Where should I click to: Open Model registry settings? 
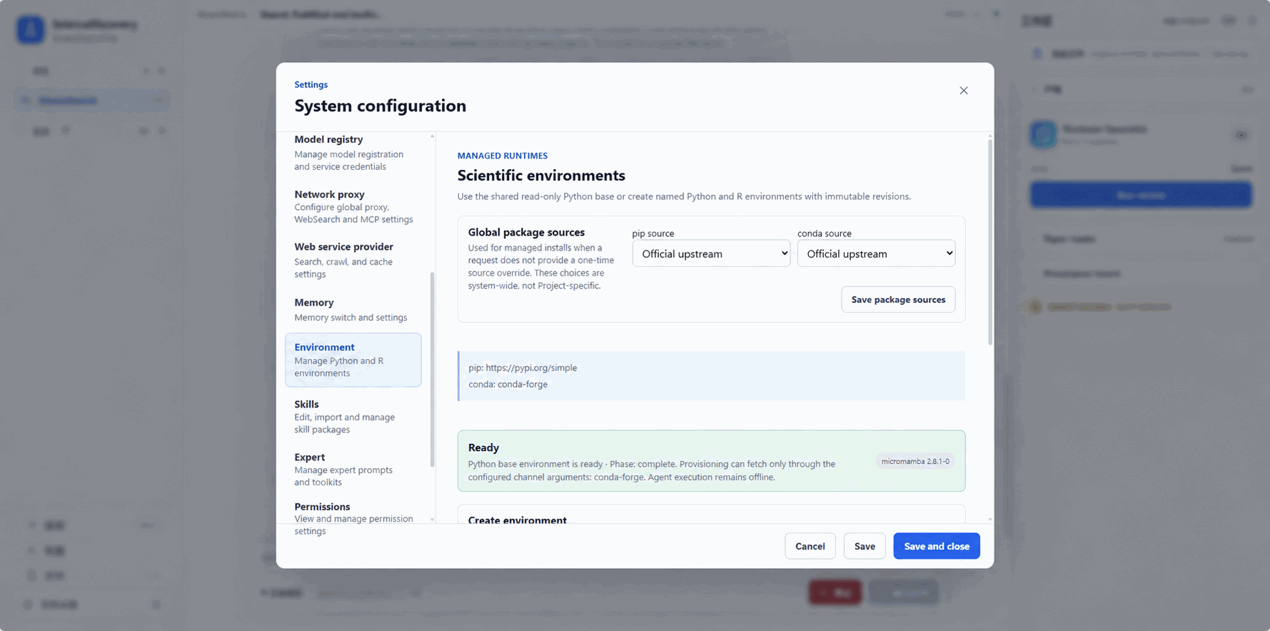(x=353, y=153)
